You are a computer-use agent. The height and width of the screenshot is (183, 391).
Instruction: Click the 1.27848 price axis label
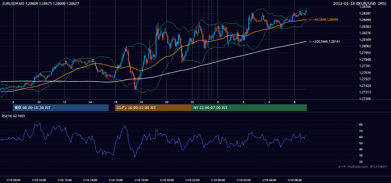[365, 59]
